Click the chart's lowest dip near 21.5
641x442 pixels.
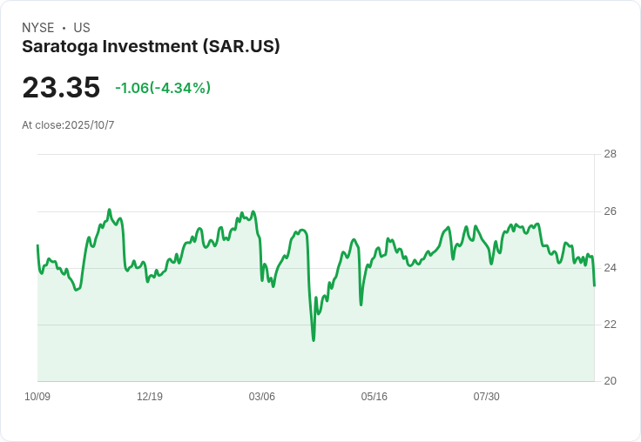pos(314,340)
